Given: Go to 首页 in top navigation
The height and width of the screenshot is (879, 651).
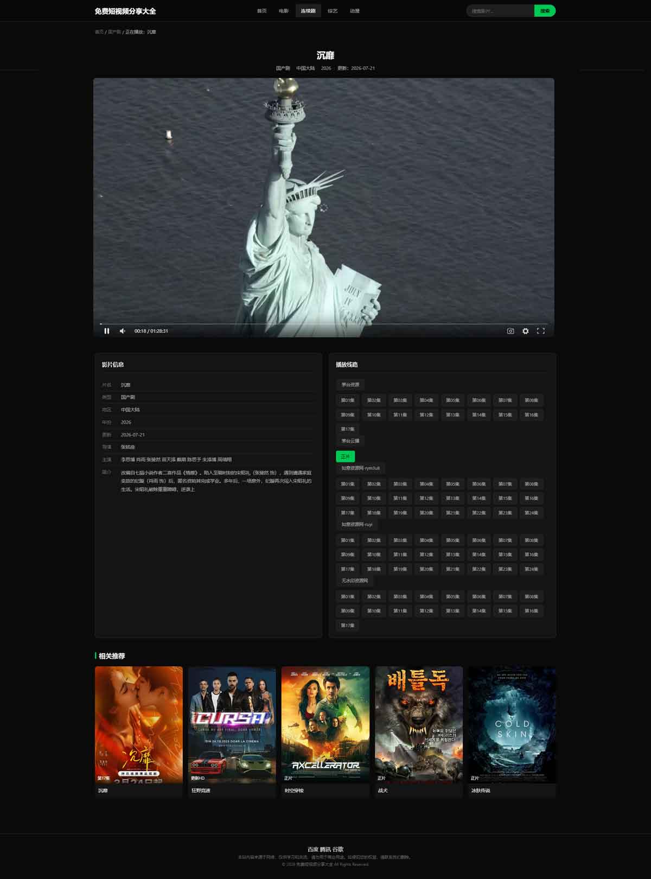Looking at the screenshot, I should tap(262, 11).
